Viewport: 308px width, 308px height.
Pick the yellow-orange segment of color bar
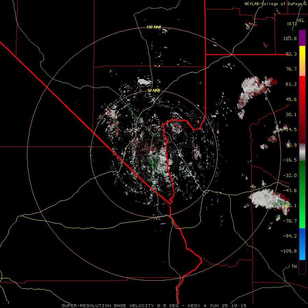[x=302, y=61]
